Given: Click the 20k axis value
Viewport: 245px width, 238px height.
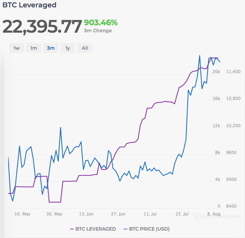Looking at the screenshot, I should tap(216, 72).
